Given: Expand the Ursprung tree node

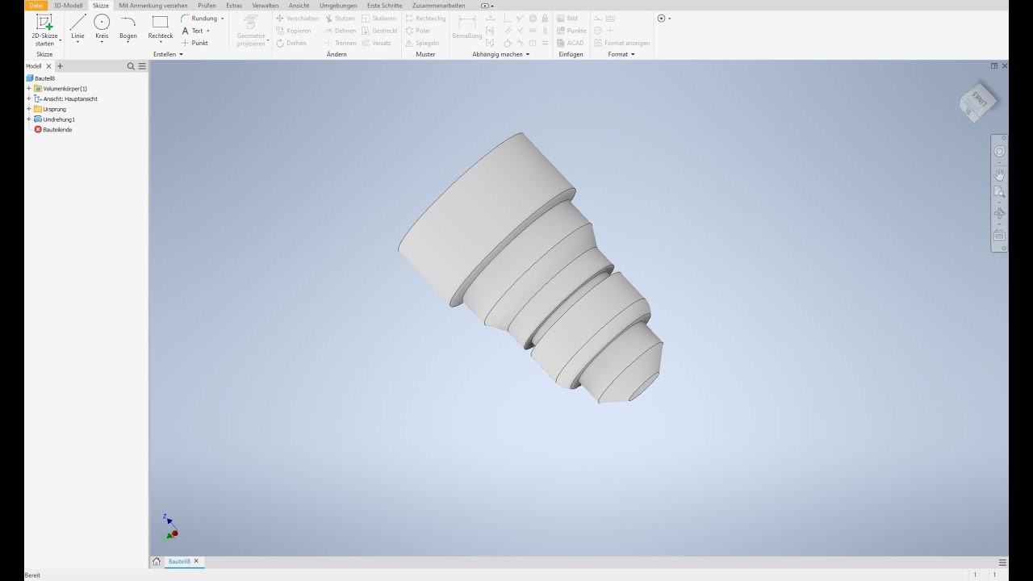Looking at the screenshot, I should (x=29, y=109).
